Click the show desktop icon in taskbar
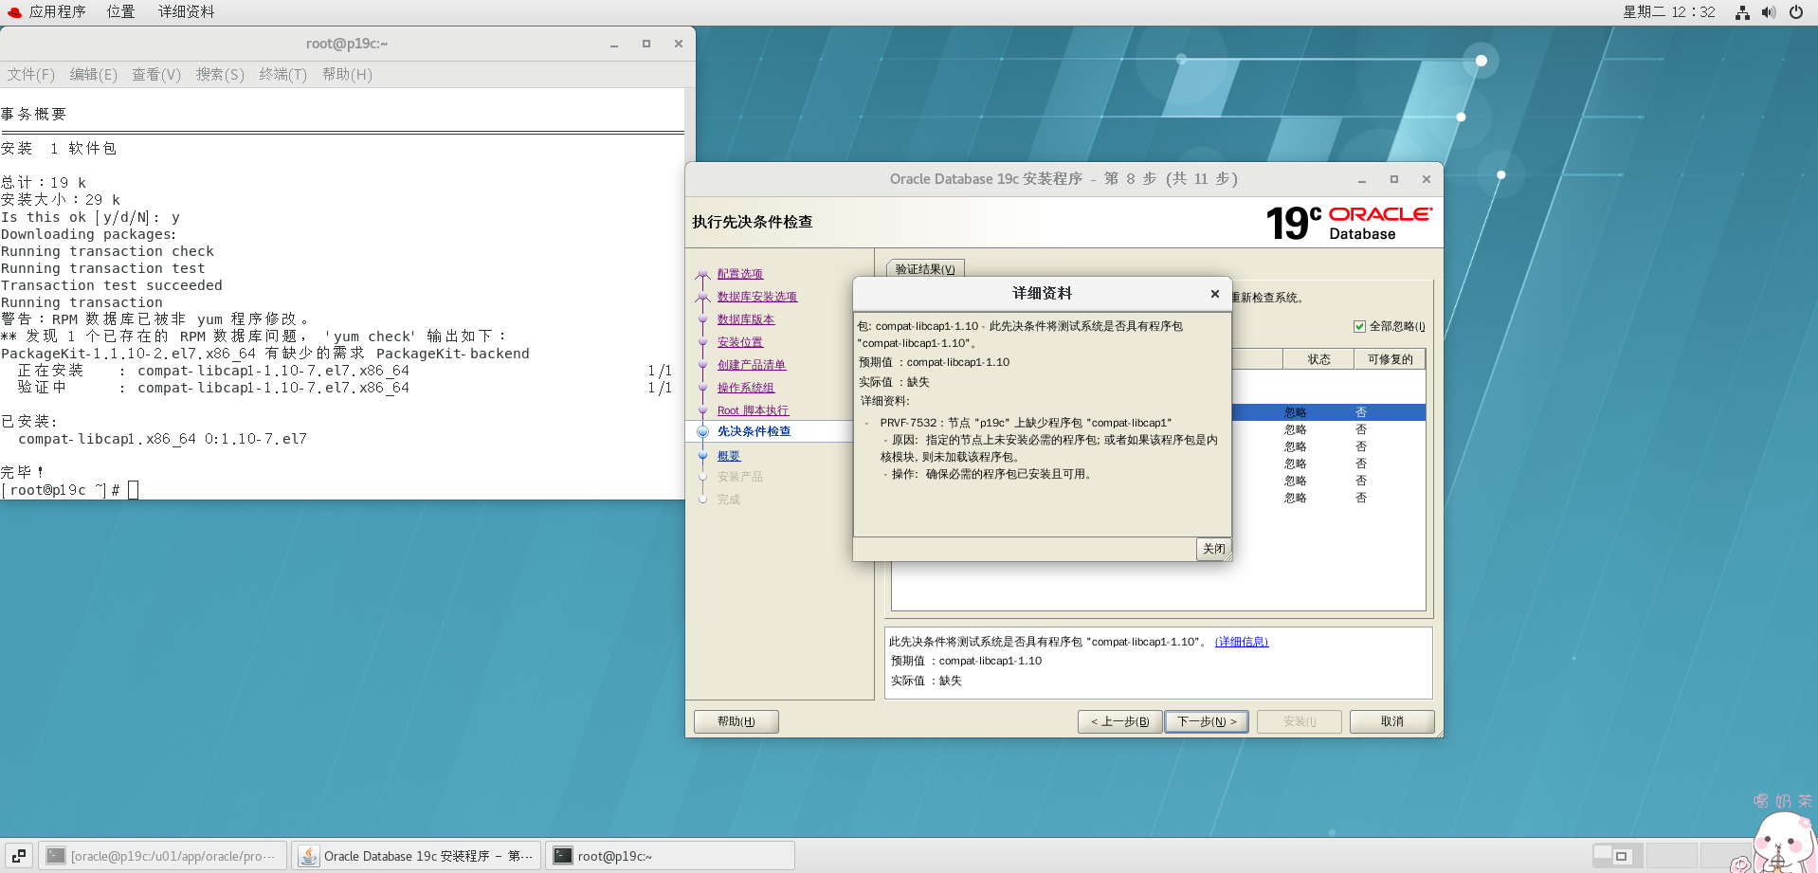Screen dimensions: 1818x873 click(x=19, y=856)
